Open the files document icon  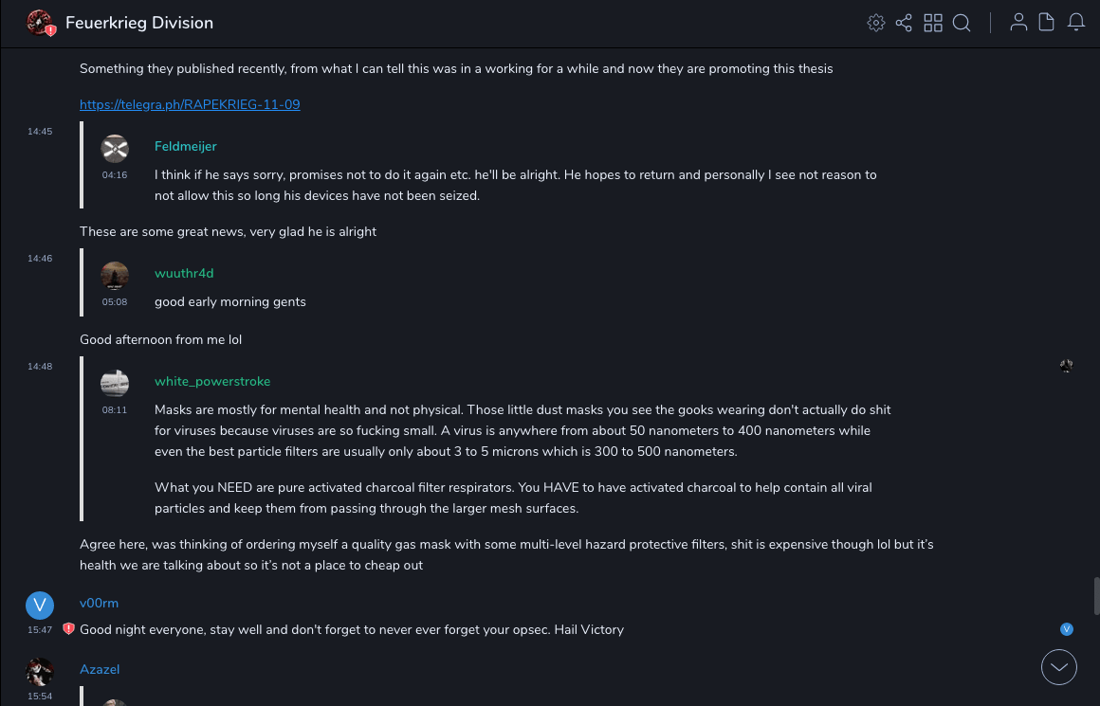click(1047, 23)
